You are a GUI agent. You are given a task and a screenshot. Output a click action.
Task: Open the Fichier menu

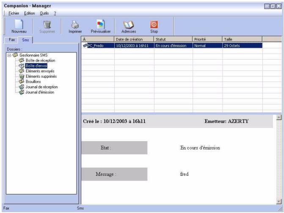coord(14,13)
